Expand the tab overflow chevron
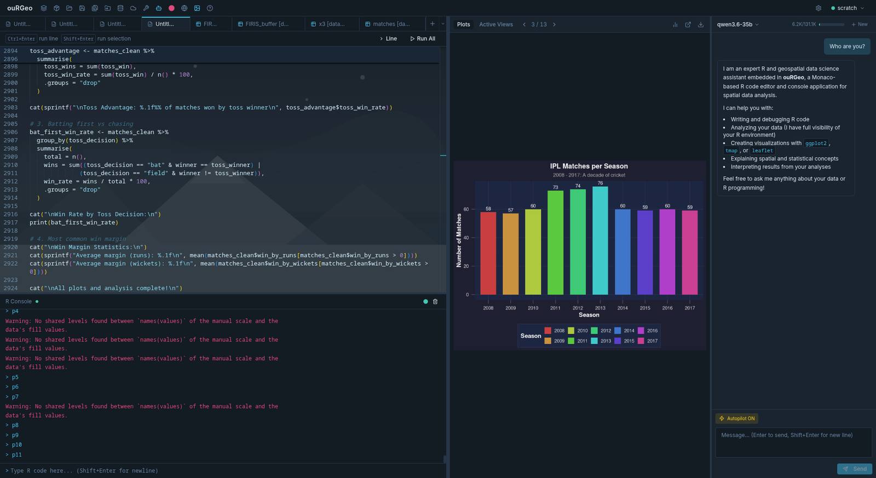 [x=443, y=24]
